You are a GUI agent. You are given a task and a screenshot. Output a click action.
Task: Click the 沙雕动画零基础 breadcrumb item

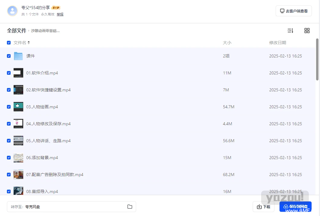45,31
